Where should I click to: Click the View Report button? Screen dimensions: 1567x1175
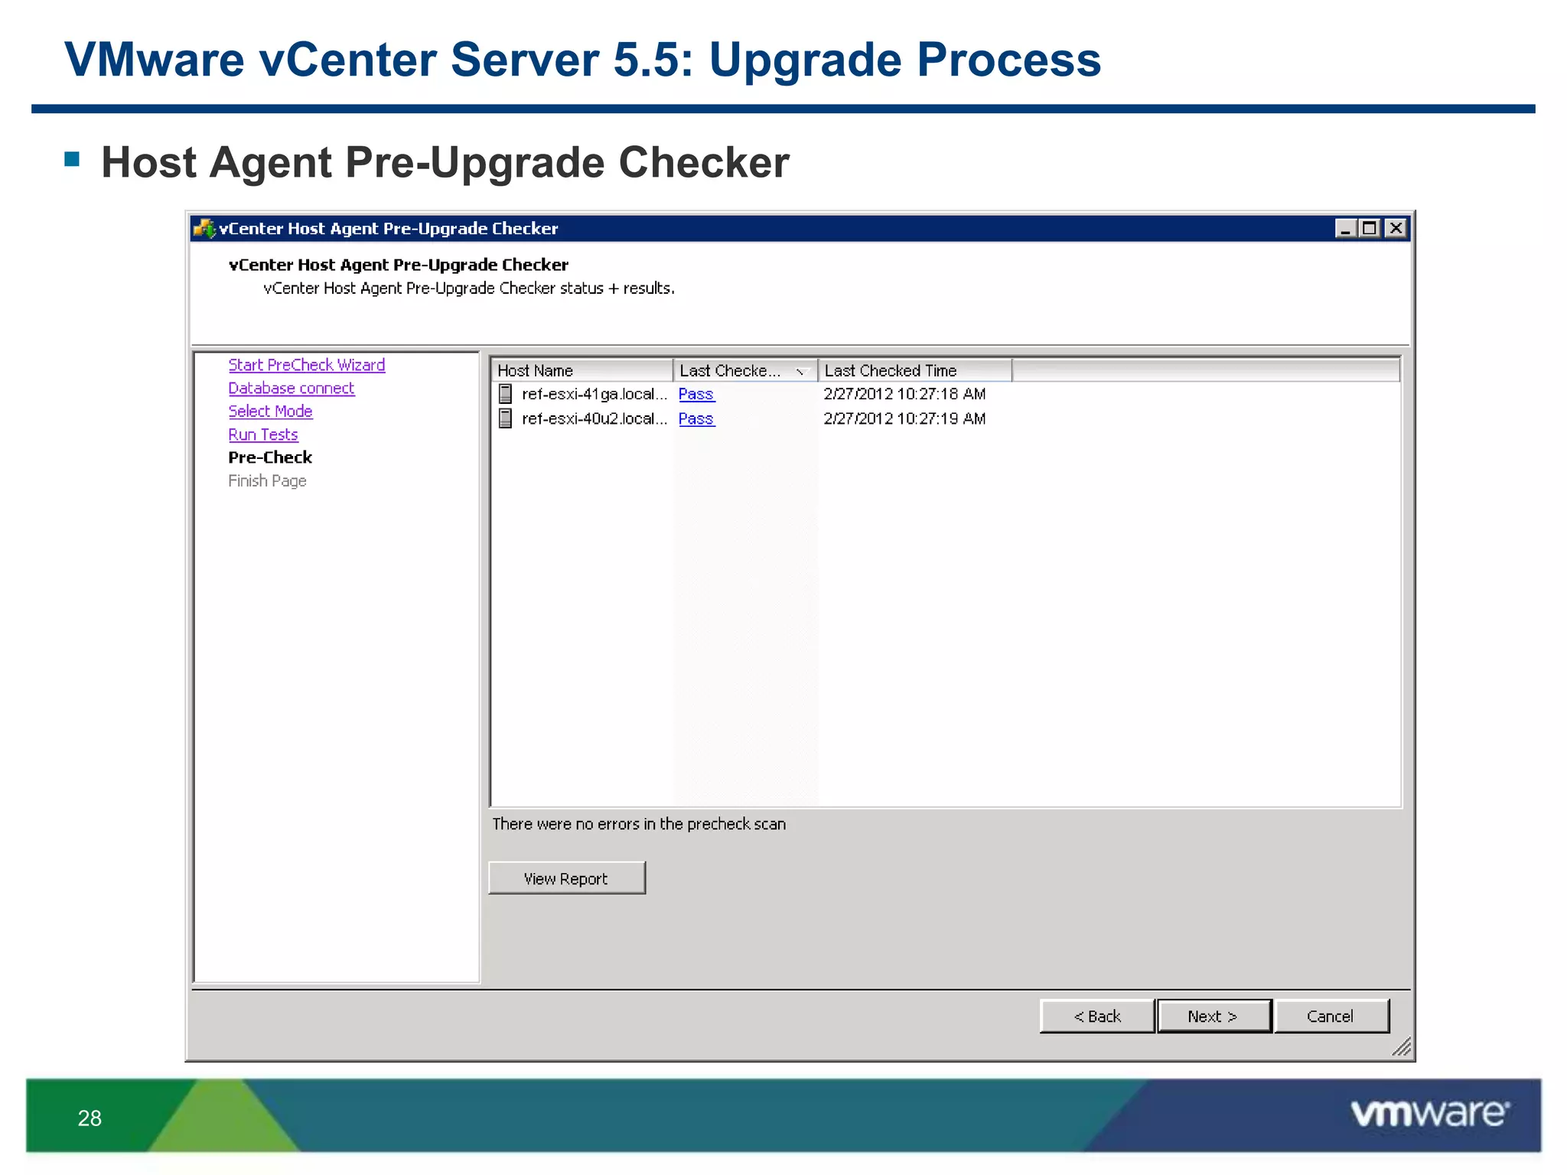pyautogui.click(x=567, y=878)
